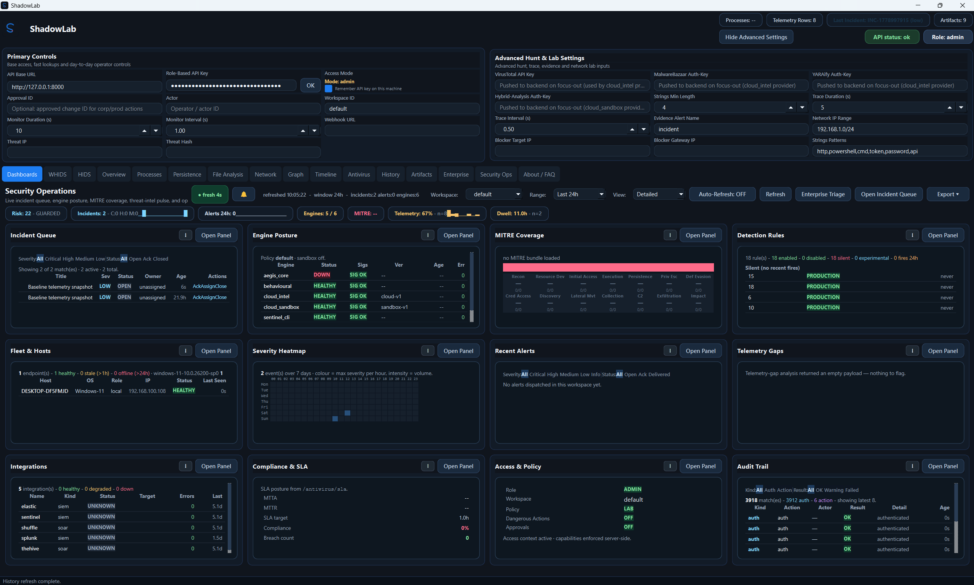Increase Monitor Interval with up arrow

coord(303,130)
